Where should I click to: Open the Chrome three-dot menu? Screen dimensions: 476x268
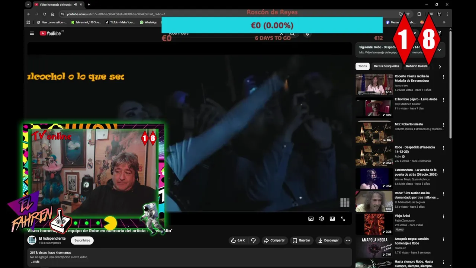[x=447, y=14]
